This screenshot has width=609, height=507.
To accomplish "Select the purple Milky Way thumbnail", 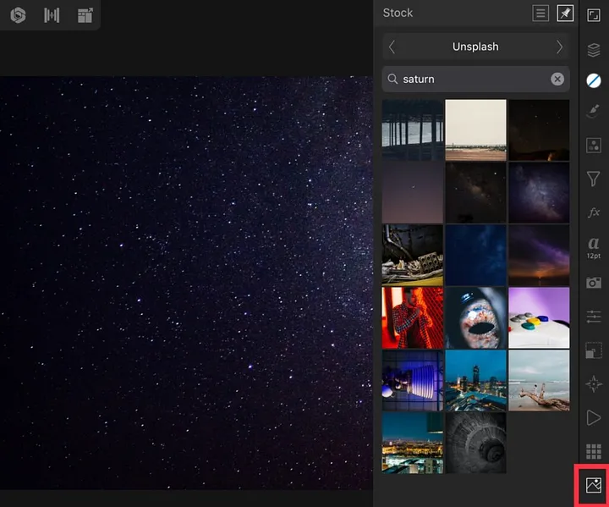I will [539, 192].
